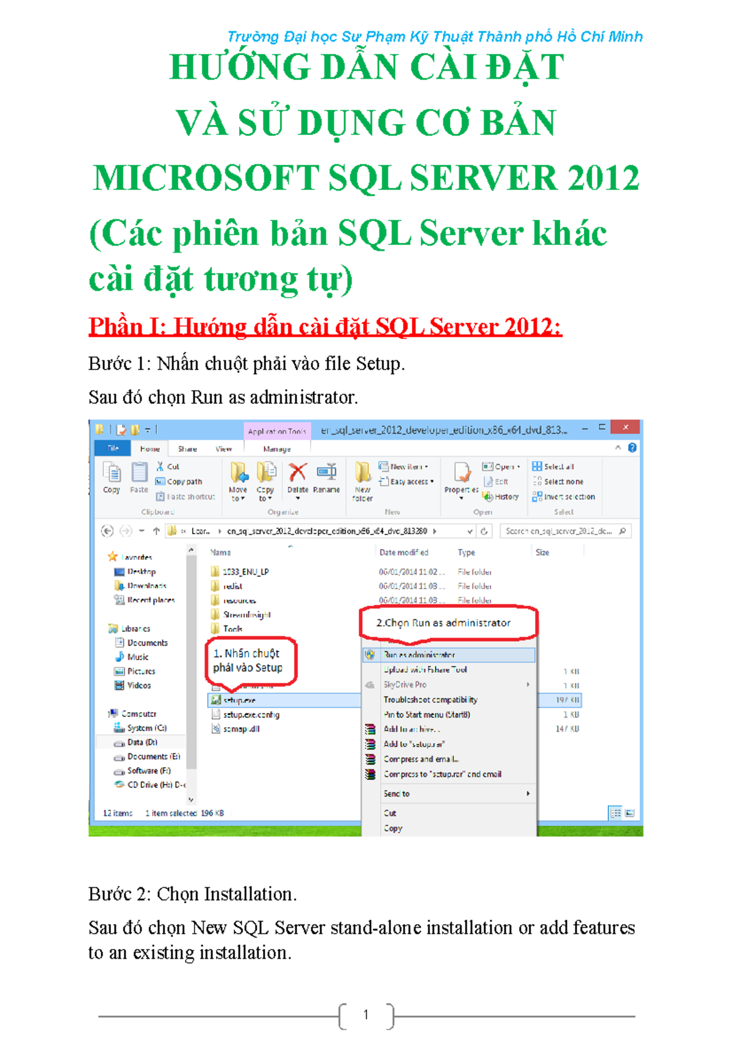This screenshot has height=1037, width=732.
Task: Open recent locations dropdown next to Forward
Action: tap(142, 531)
